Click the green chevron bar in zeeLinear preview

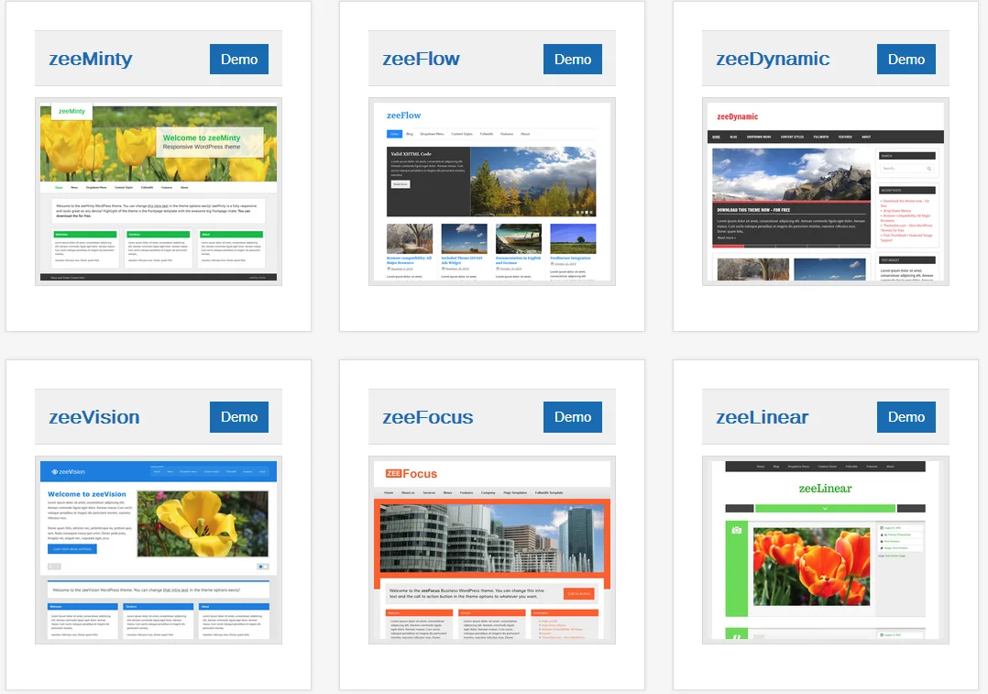tap(825, 508)
